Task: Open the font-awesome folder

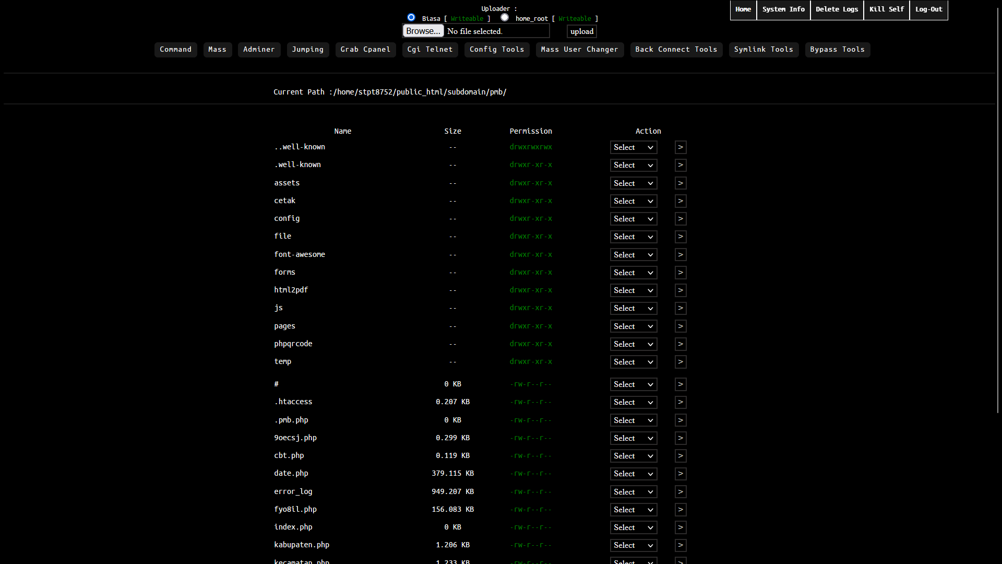Action: pyautogui.click(x=300, y=254)
